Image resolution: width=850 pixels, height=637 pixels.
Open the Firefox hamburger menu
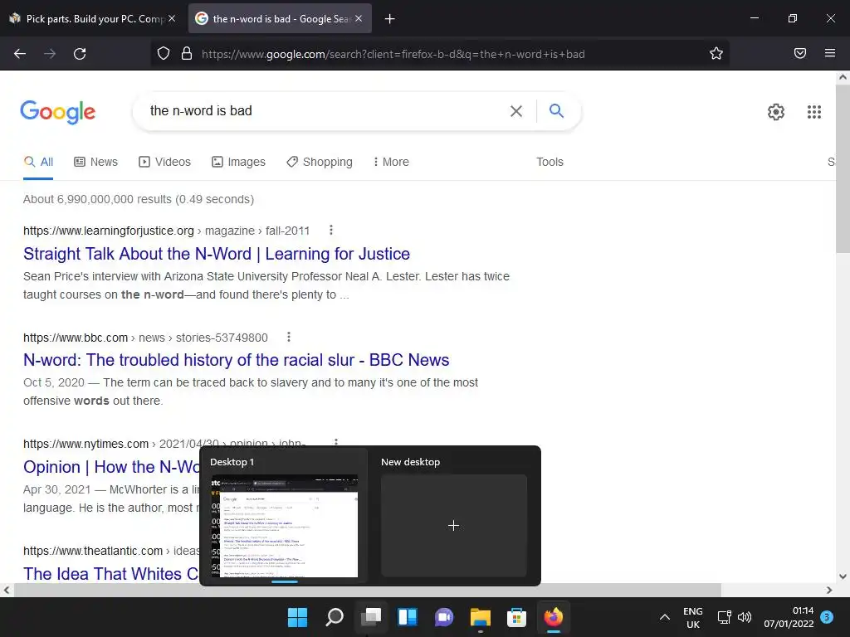click(829, 53)
